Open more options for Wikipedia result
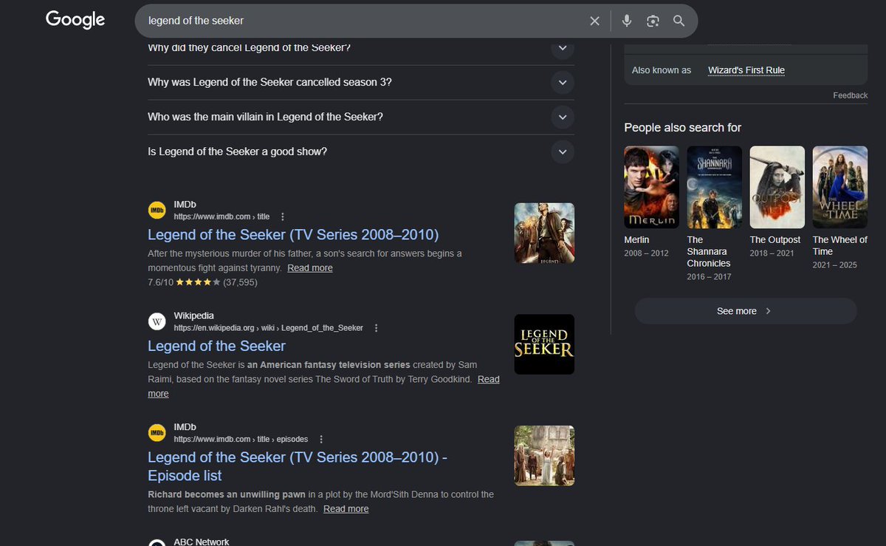The image size is (886, 546). [377, 328]
